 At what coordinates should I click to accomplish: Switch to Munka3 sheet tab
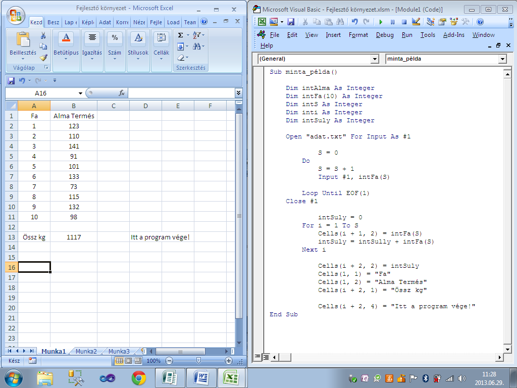119,352
